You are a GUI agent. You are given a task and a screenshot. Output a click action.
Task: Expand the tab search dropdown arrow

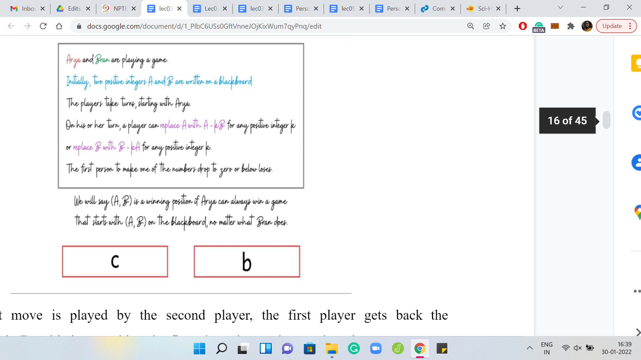[x=561, y=7]
